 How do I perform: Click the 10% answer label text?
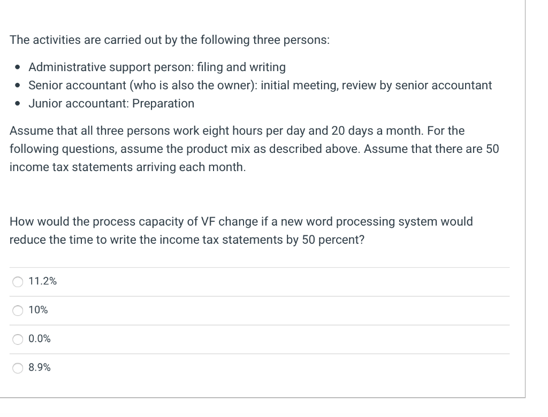[38, 310]
